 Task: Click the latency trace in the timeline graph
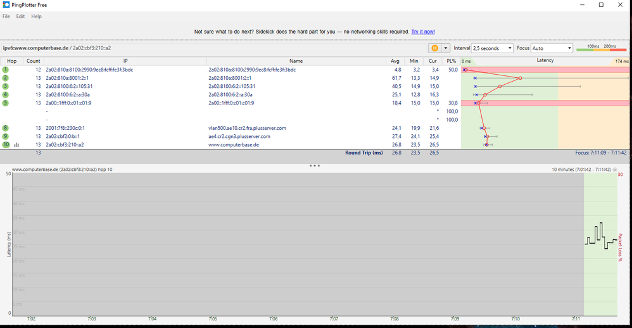click(601, 236)
